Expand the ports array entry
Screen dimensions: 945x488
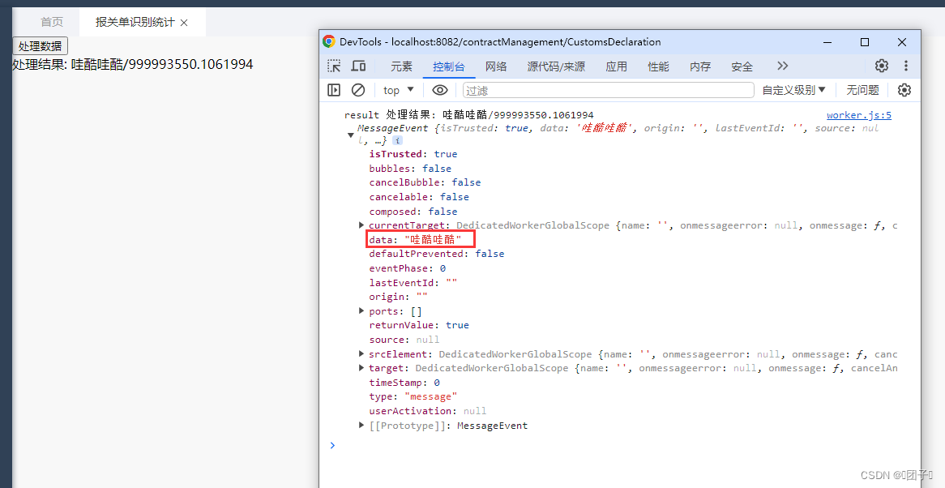(361, 310)
